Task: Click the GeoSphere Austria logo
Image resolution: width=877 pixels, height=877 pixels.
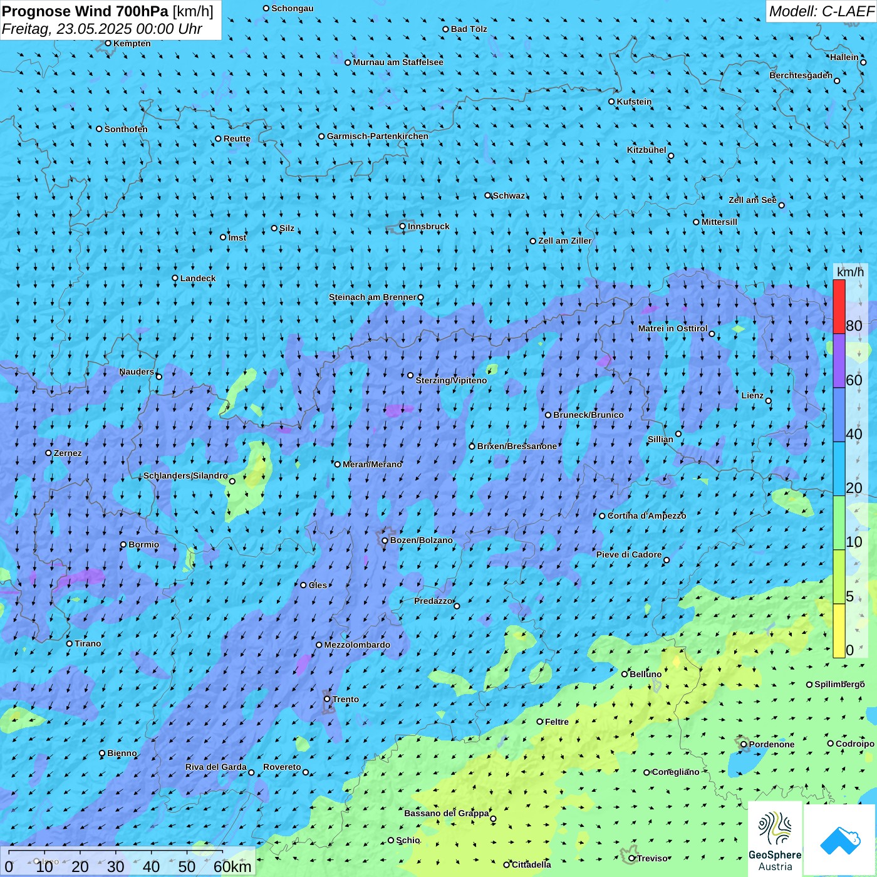Action: tap(775, 839)
